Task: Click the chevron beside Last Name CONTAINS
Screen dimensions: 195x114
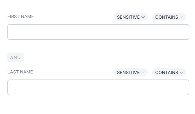Action: tap(181, 73)
